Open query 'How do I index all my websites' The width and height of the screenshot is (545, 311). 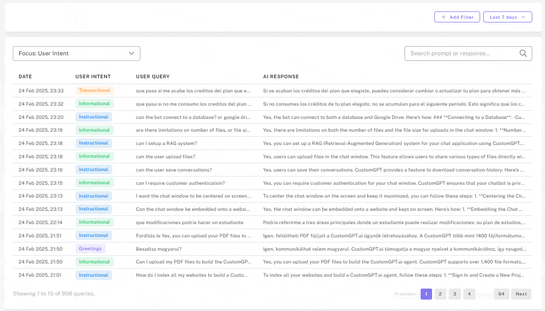click(192, 275)
